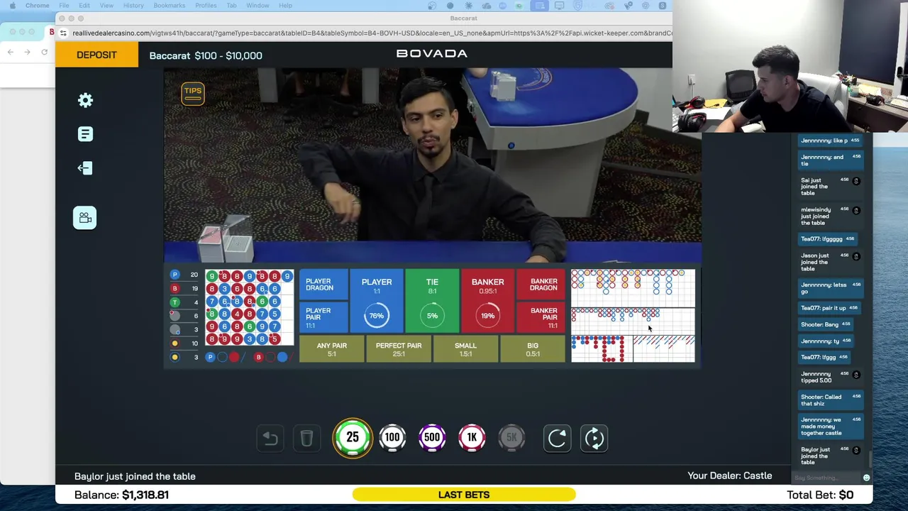Place a Banker Dragon bet

point(541,285)
